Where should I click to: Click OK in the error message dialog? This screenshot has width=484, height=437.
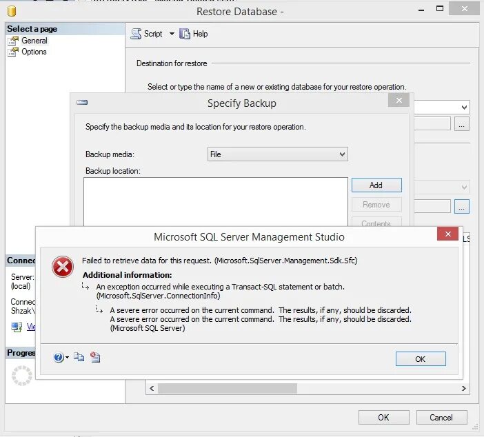click(x=421, y=359)
